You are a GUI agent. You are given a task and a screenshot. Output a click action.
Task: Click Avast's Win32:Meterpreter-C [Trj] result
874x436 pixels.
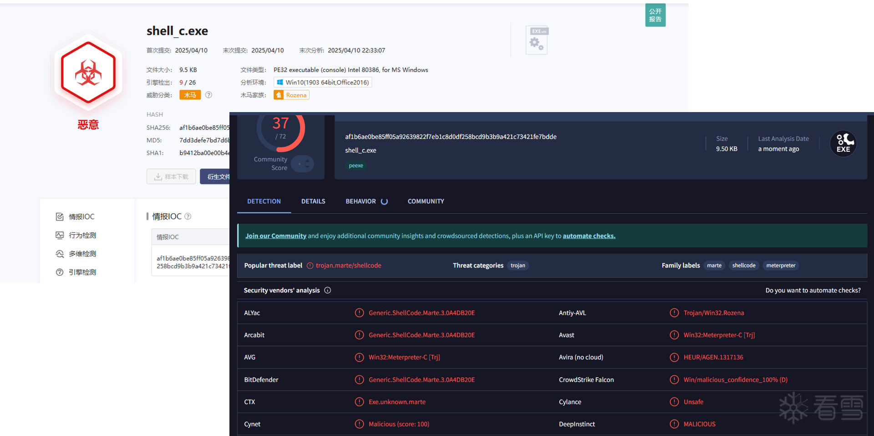click(x=719, y=335)
